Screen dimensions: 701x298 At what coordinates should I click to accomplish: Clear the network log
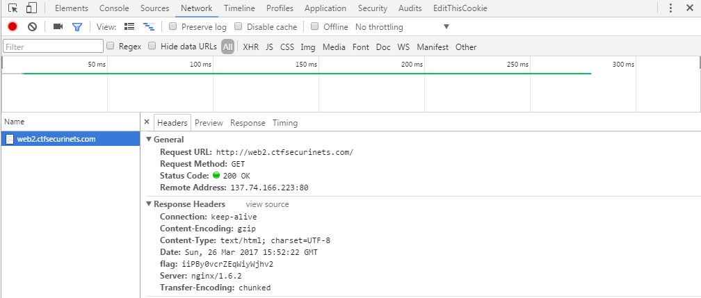click(32, 27)
